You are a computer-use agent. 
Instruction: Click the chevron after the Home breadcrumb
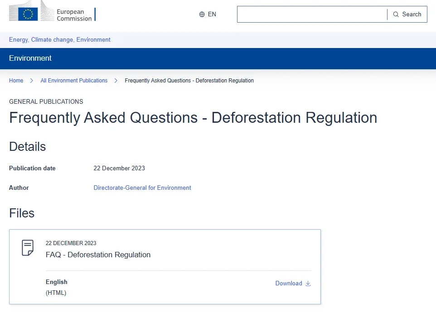[32, 81]
